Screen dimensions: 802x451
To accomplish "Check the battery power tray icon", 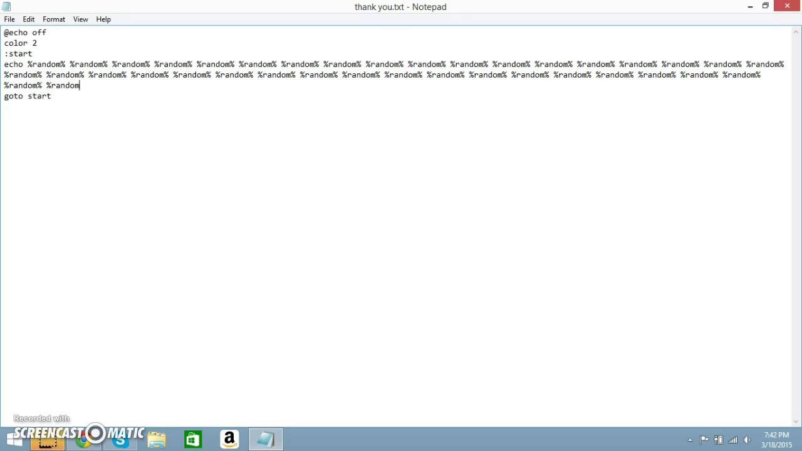I will [x=719, y=440].
